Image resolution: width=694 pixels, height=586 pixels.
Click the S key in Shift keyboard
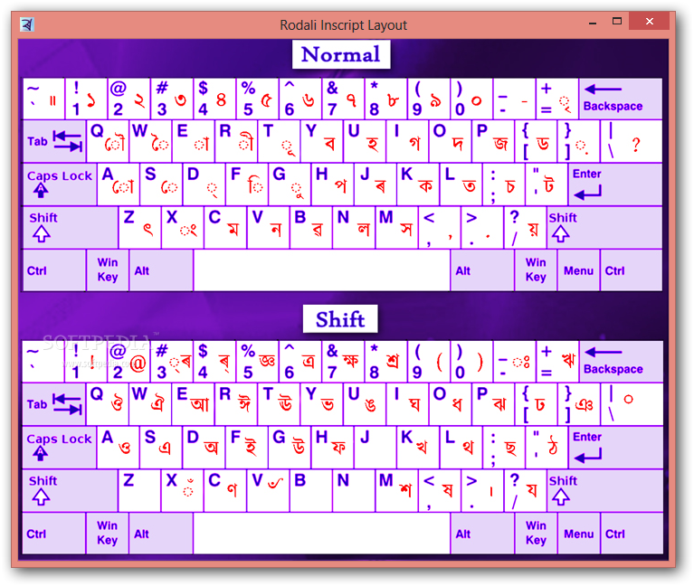click(x=161, y=447)
